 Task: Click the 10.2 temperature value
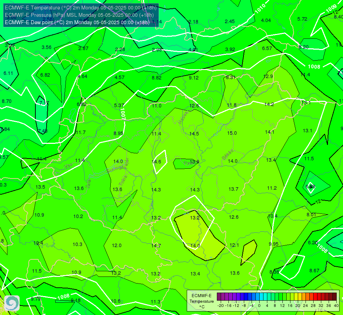[78, 216]
